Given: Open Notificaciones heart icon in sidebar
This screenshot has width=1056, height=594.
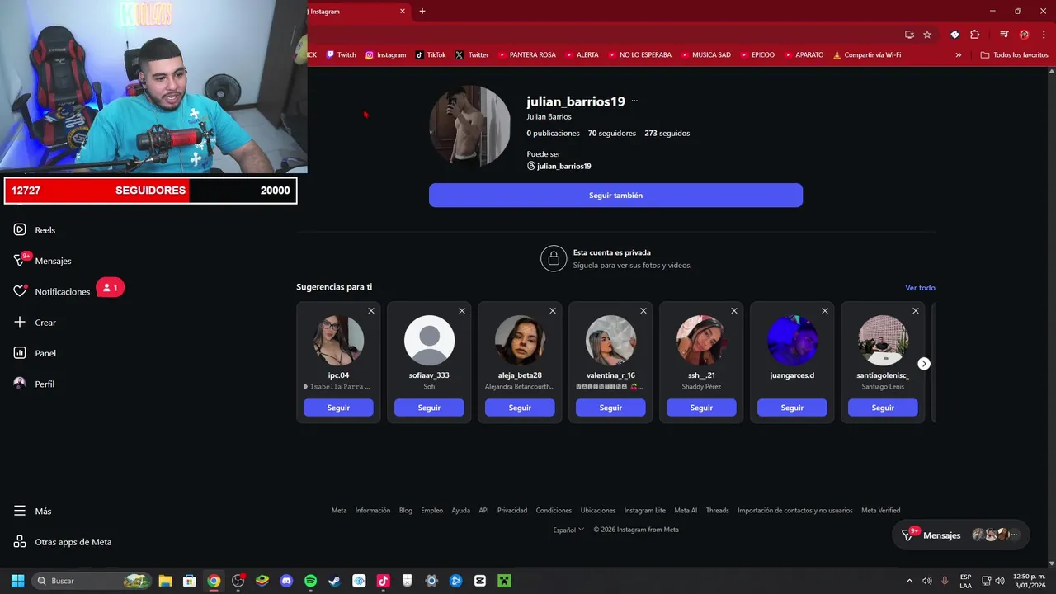Looking at the screenshot, I should coord(20,292).
